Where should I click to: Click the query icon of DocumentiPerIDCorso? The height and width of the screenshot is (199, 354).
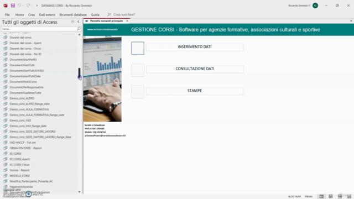6,82
